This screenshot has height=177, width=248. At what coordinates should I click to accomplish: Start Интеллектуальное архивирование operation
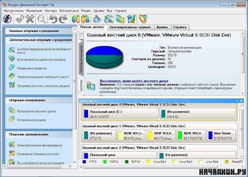tap(39, 145)
